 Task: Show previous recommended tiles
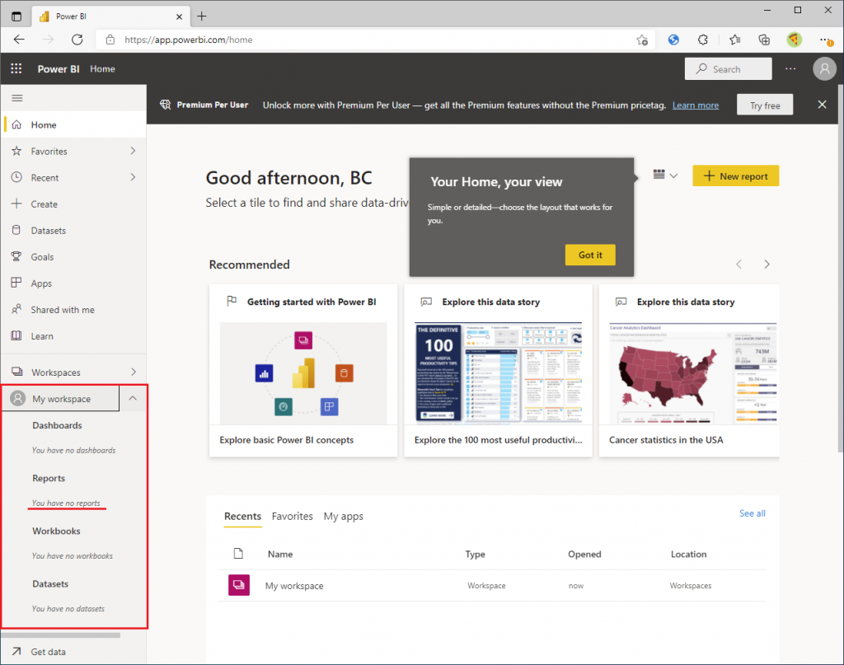[x=739, y=265]
